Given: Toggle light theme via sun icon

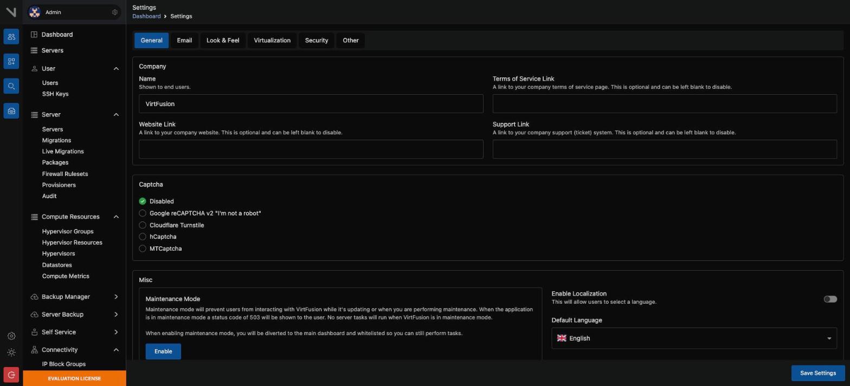Looking at the screenshot, I should coord(11,352).
